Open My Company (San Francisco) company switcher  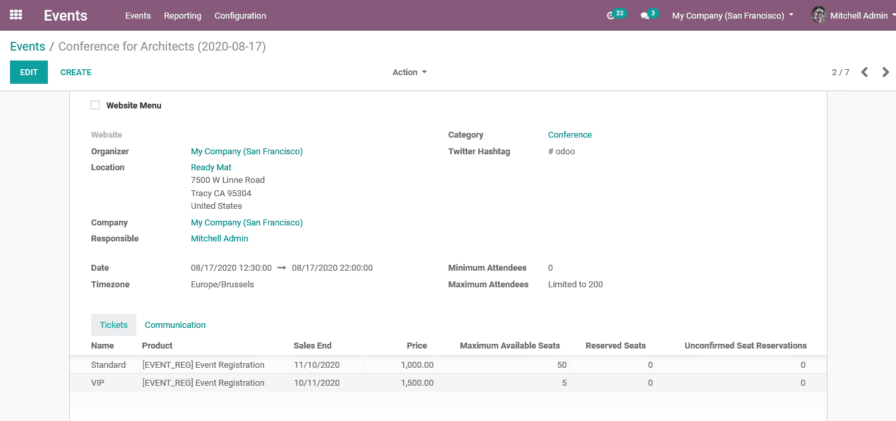[x=733, y=15]
